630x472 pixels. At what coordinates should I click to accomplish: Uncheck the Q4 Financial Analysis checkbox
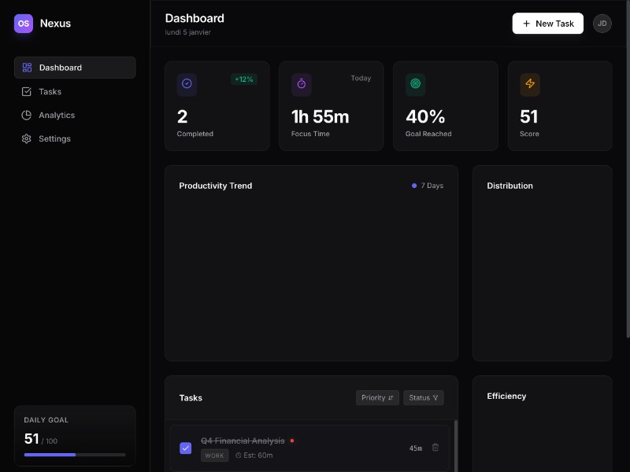[186, 448]
